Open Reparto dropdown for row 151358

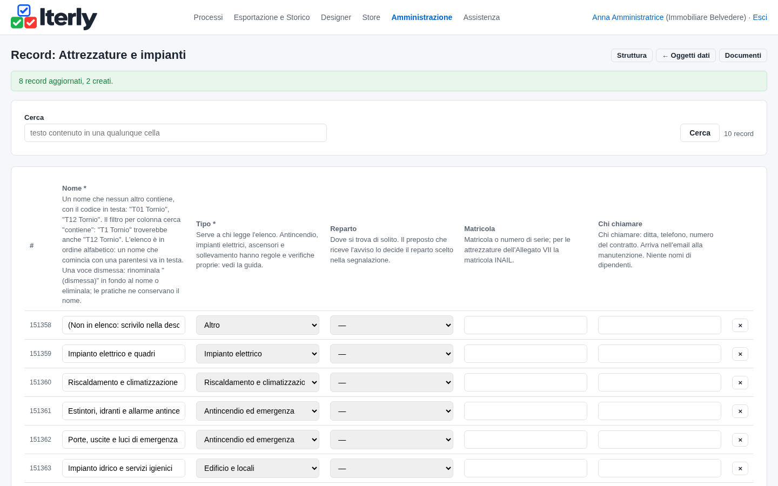pyautogui.click(x=392, y=325)
